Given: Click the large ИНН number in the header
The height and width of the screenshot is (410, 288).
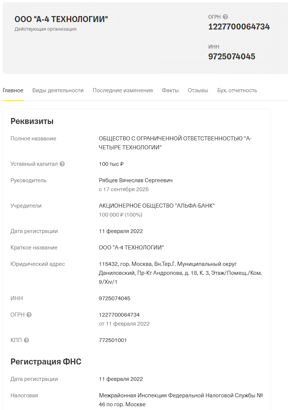Looking at the screenshot, I should click(x=231, y=57).
